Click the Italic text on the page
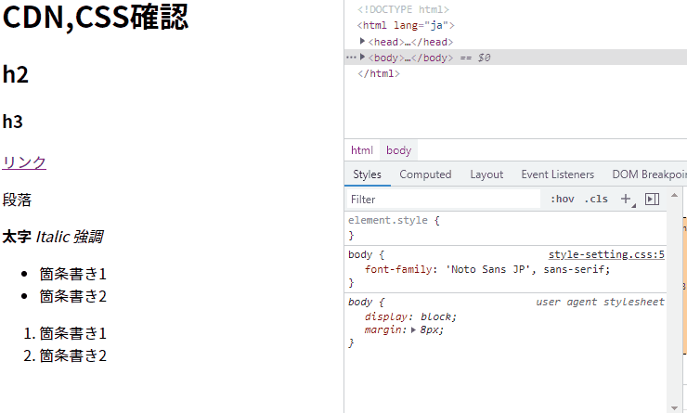687x413 pixels. point(53,237)
